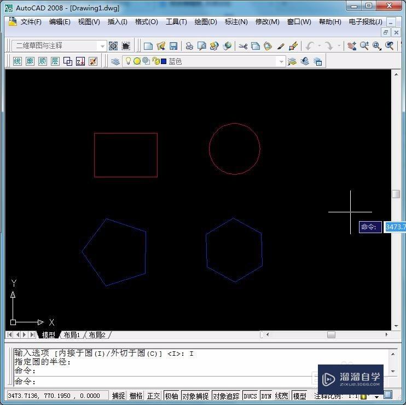Toggle 对象捕捉 object snap
406x405 pixels.
pyautogui.click(x=195, y=396)
